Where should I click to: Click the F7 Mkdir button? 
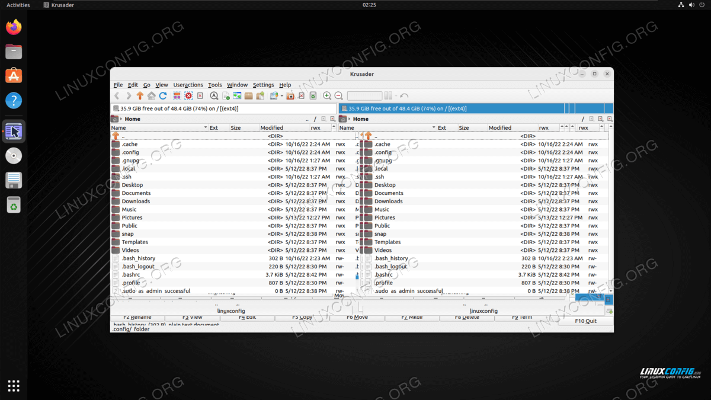point(412,318)
